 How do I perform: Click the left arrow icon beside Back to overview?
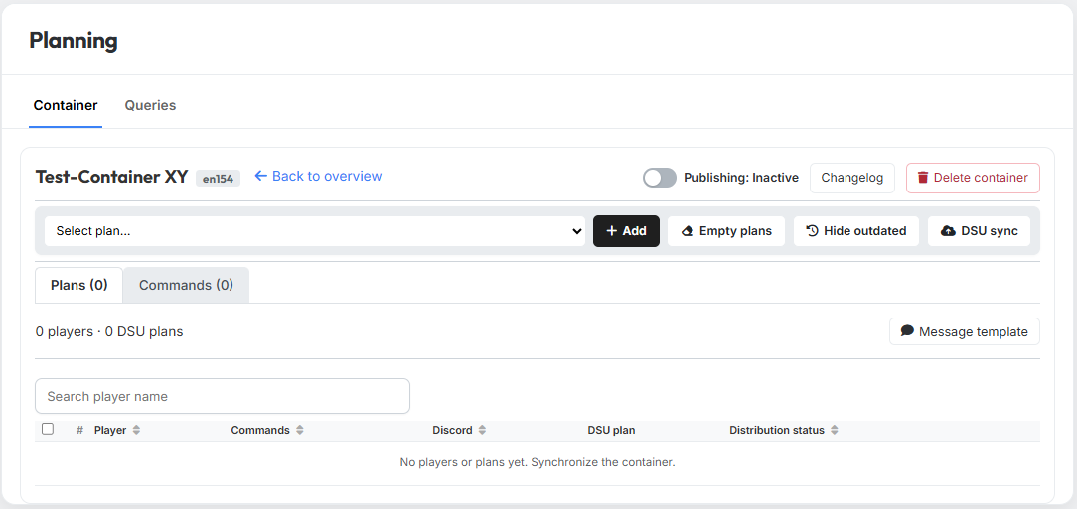(261, 177)
